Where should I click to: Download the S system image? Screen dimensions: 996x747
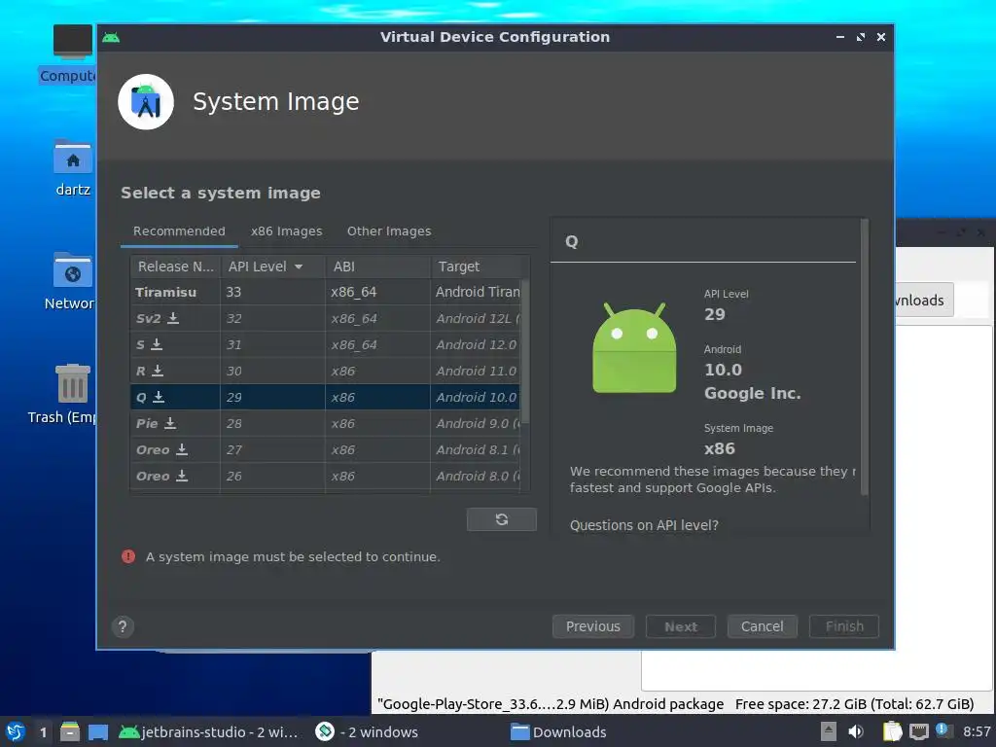click(157, 344)
